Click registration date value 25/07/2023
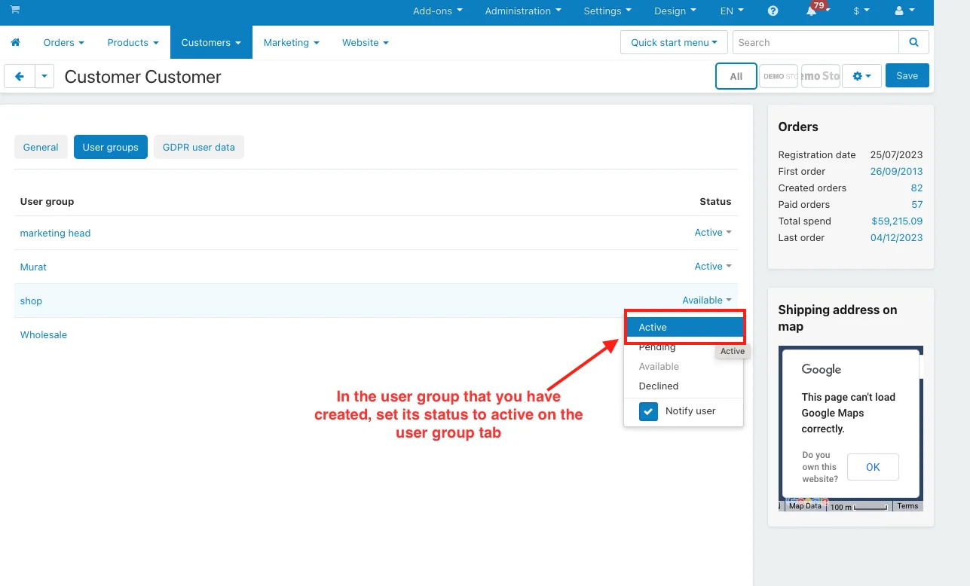Viewport: 970px width, 586px height. [x=896, y=155]
